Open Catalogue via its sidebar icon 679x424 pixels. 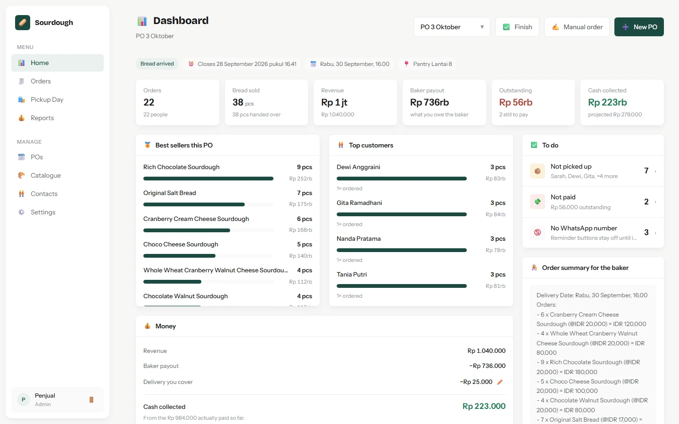21,175
